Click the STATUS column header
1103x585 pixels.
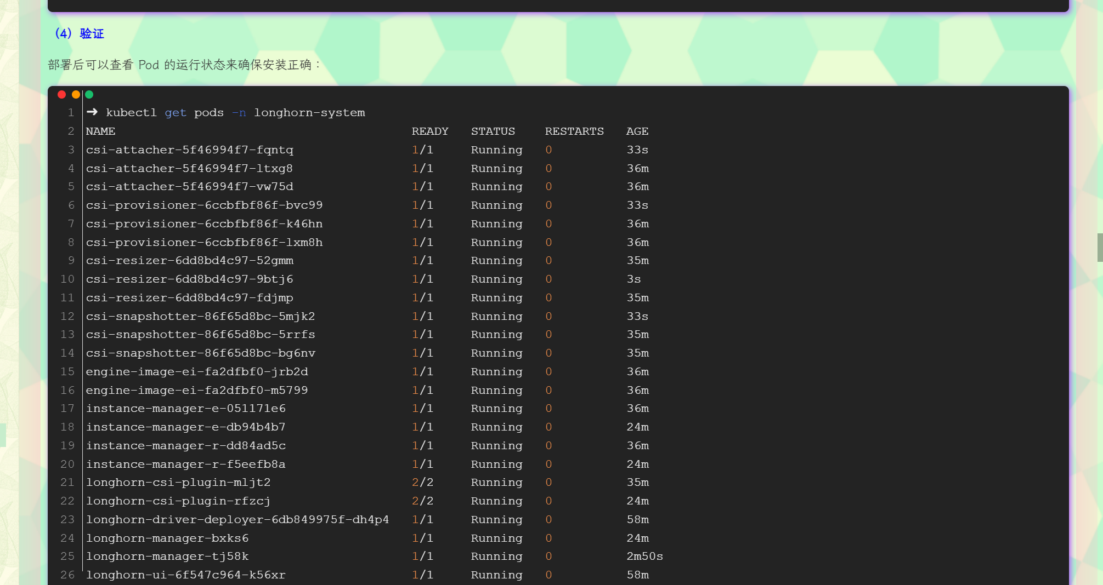pos(493,131)
